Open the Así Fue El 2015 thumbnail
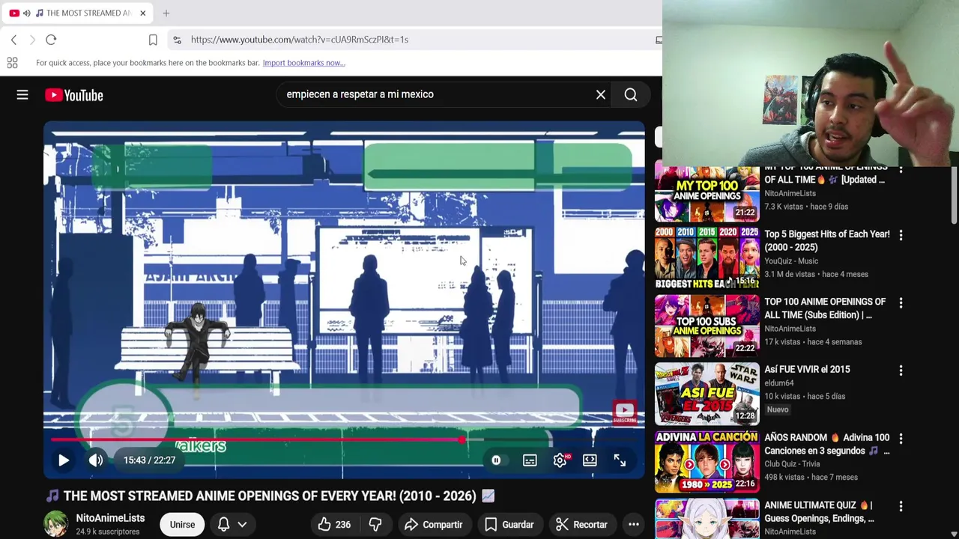Viewport: 959px width, 539px height. 707,394
